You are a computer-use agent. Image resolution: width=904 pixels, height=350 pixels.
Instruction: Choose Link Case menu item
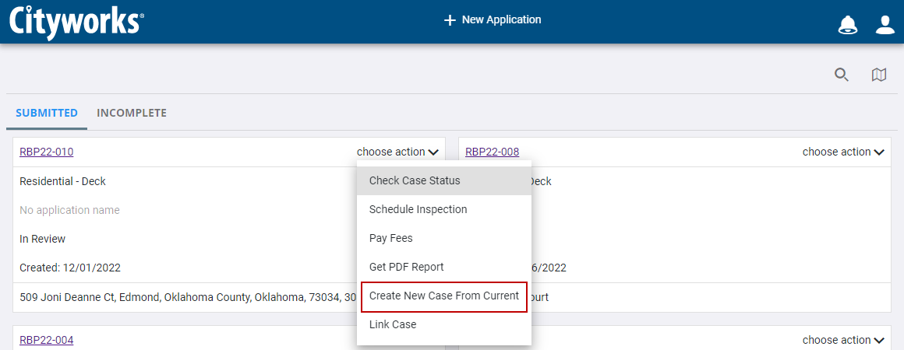444,324
